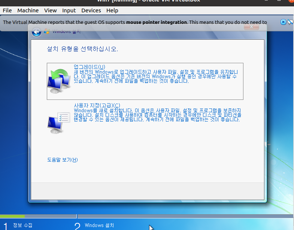Click the '설치 유형을 선택하십시오.' heading
Viewport: 294px width, 230px height.
click(82, 49)
